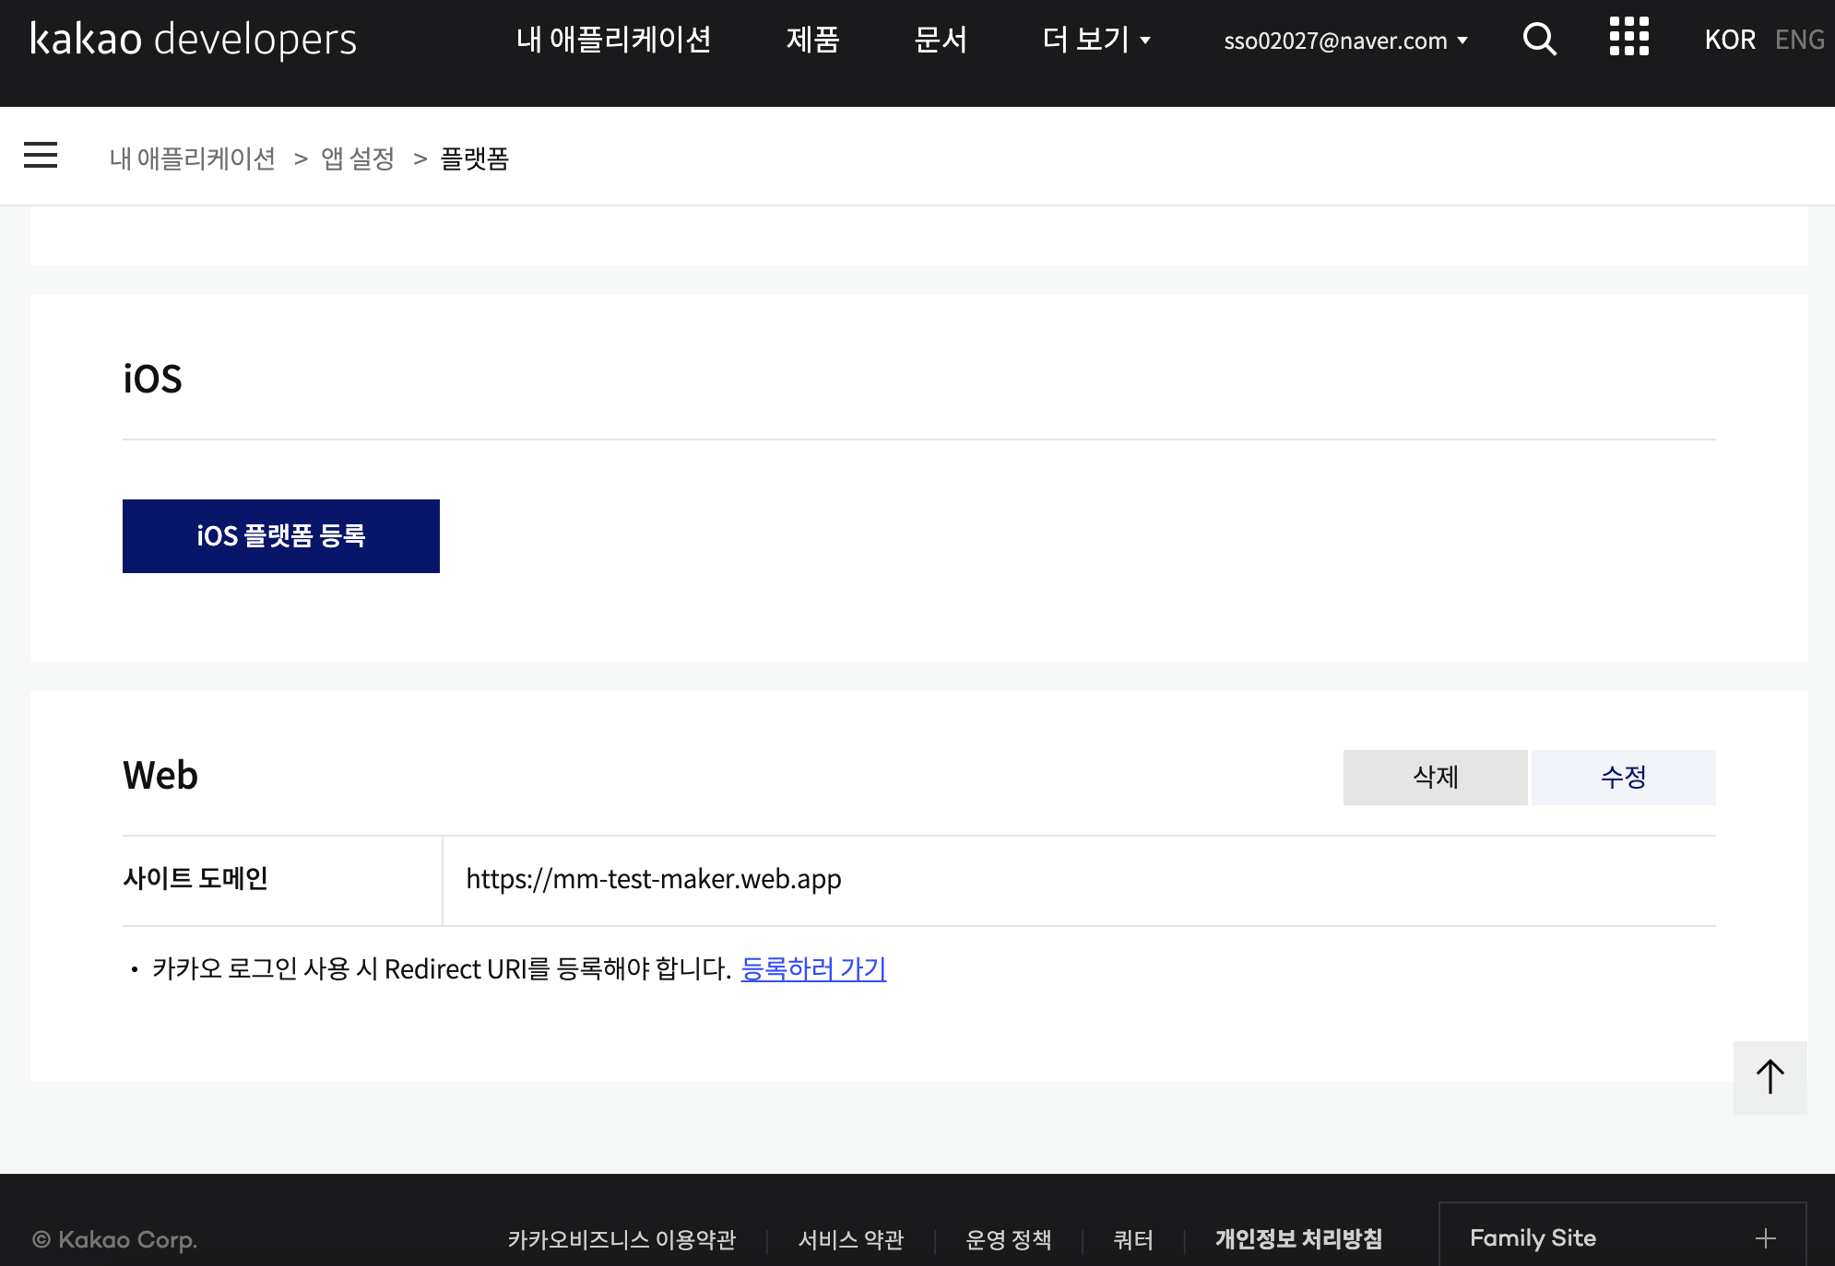The image size is (1835, 1266).
Task: Open the 문서 menu item
Action: pos(940,40)
